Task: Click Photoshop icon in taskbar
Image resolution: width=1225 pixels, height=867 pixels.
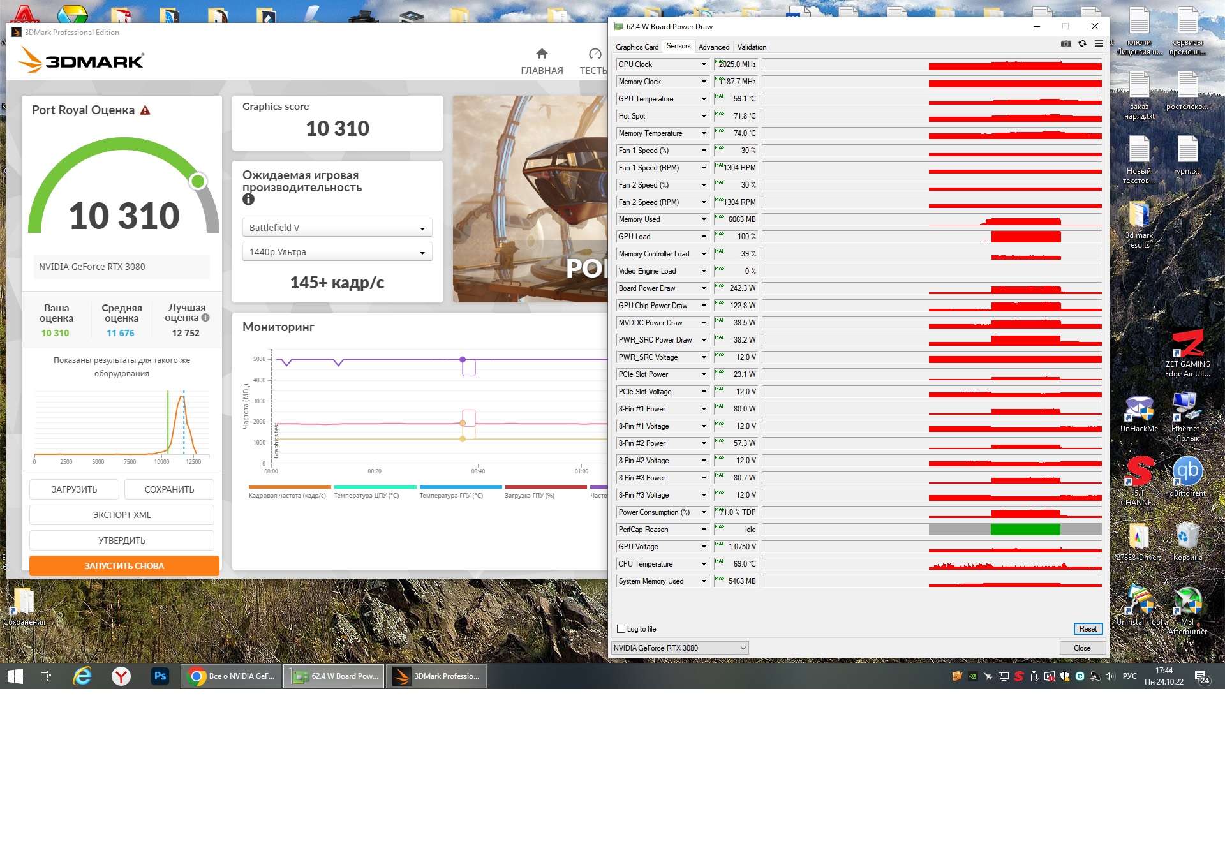Action: 160,676
